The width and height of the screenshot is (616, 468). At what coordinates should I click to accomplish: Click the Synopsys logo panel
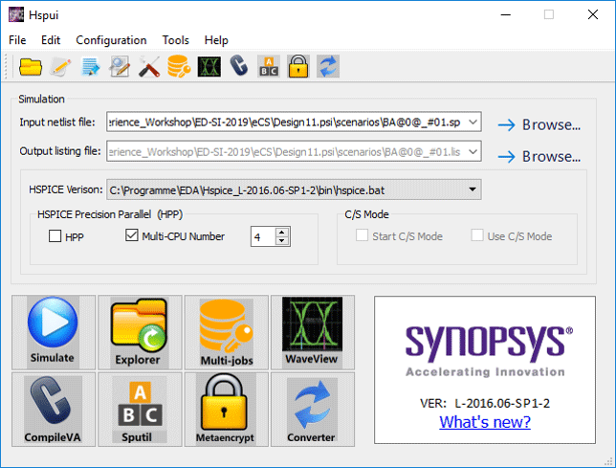pos(485,369)
